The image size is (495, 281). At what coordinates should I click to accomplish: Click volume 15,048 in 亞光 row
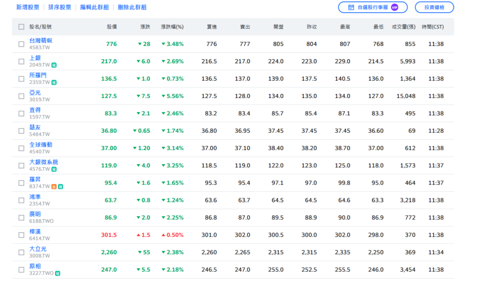(x=406, y=96)
